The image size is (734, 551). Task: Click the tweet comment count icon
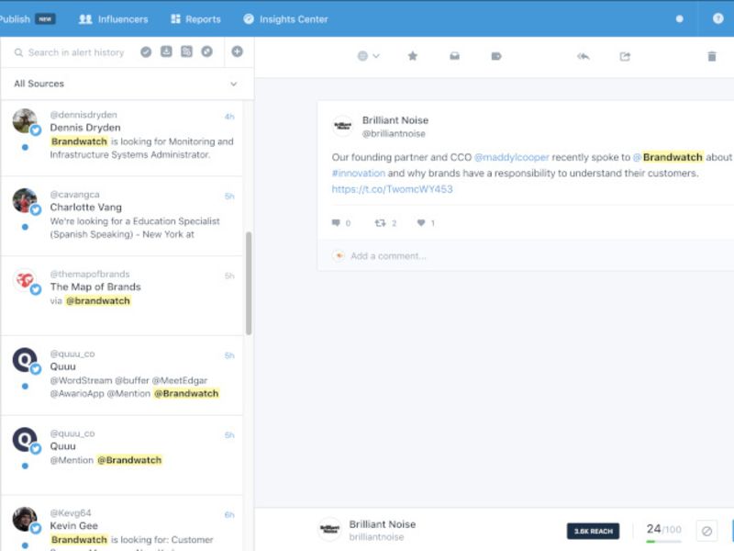(336, 223)
